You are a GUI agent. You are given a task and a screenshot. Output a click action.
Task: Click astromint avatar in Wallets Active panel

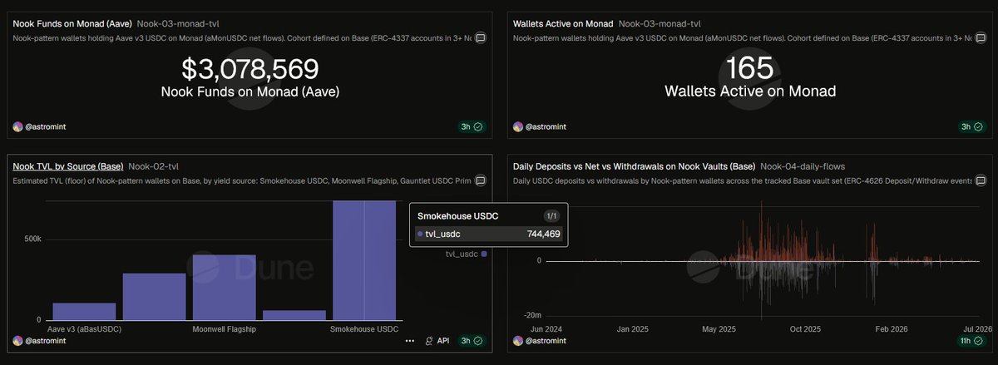tap(518, 126)
